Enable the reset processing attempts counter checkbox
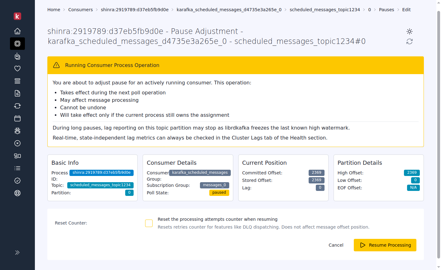441x270 pixels. point(149,223)
